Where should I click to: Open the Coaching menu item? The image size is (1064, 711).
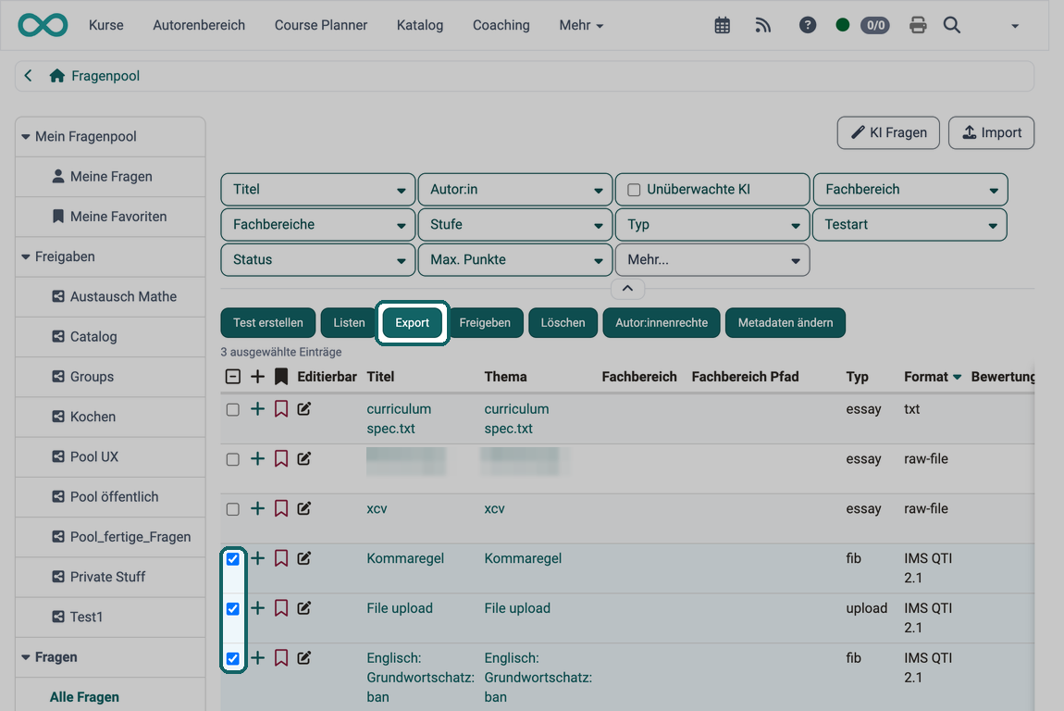(501, 25)
